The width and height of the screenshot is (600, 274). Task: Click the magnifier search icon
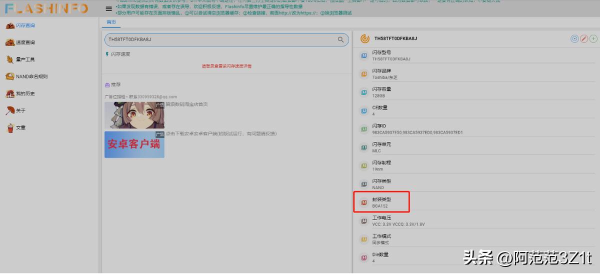coord(341,39)
